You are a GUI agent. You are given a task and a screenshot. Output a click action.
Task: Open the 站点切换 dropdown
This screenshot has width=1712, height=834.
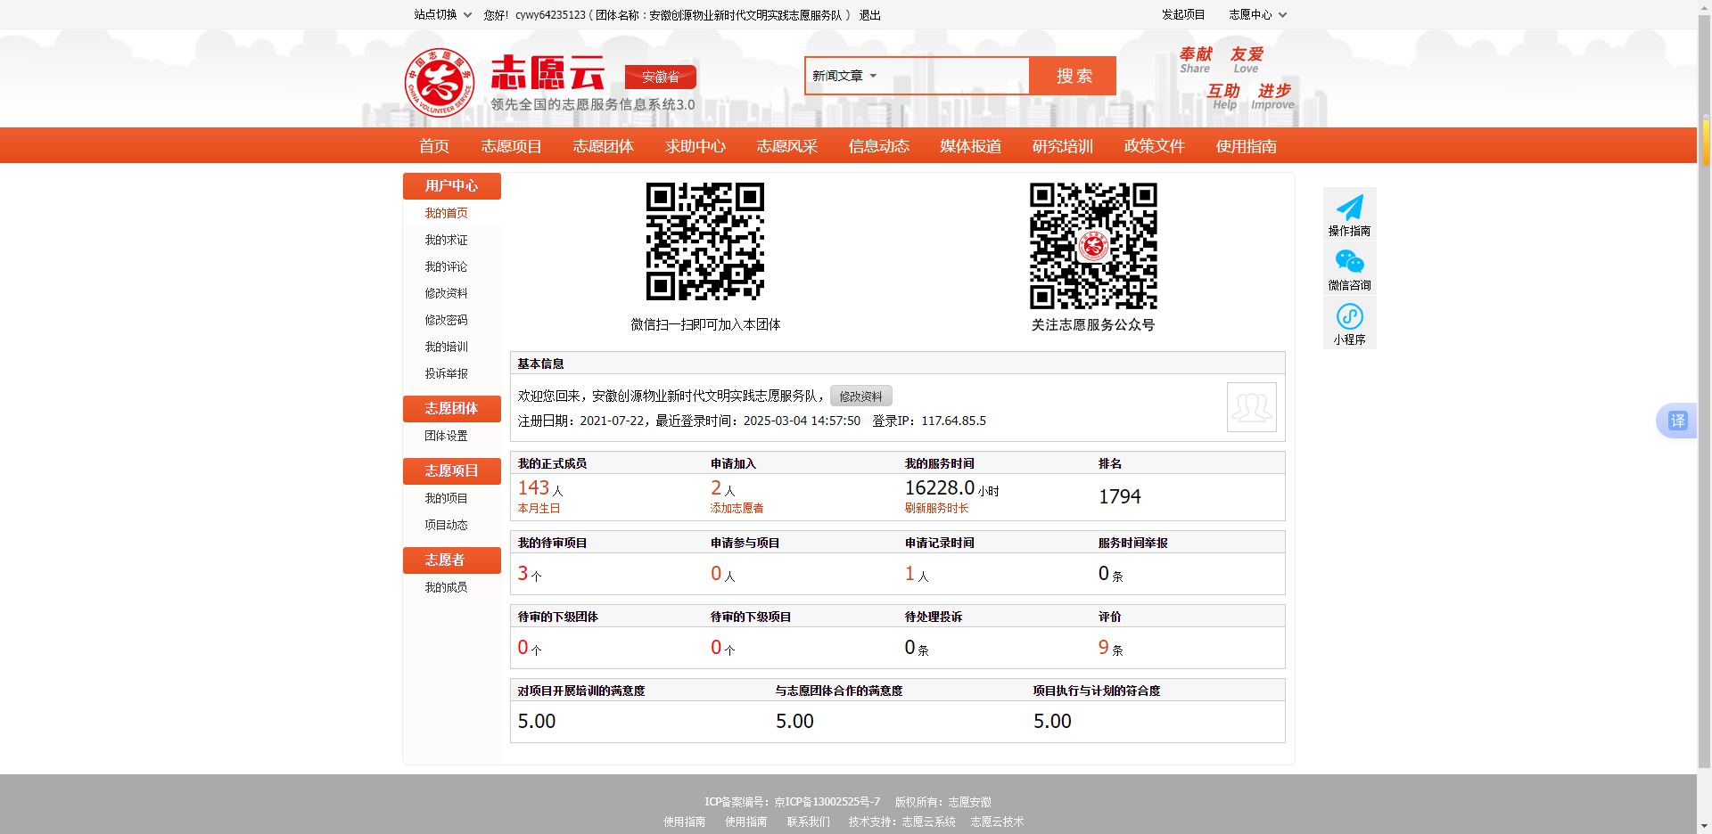pos(443,14)
